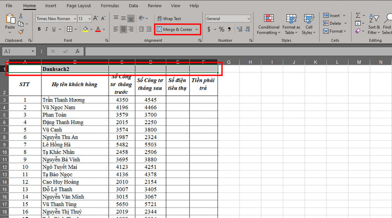Select row 10 header
Viewport: 392px width, 218px height.
point(5,152)
